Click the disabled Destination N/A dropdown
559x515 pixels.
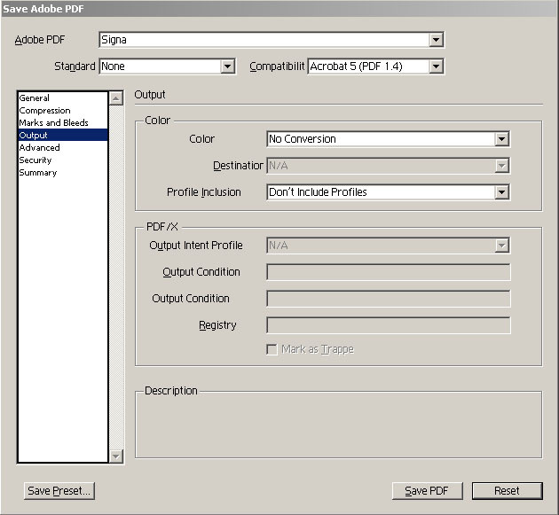point(389,166)
